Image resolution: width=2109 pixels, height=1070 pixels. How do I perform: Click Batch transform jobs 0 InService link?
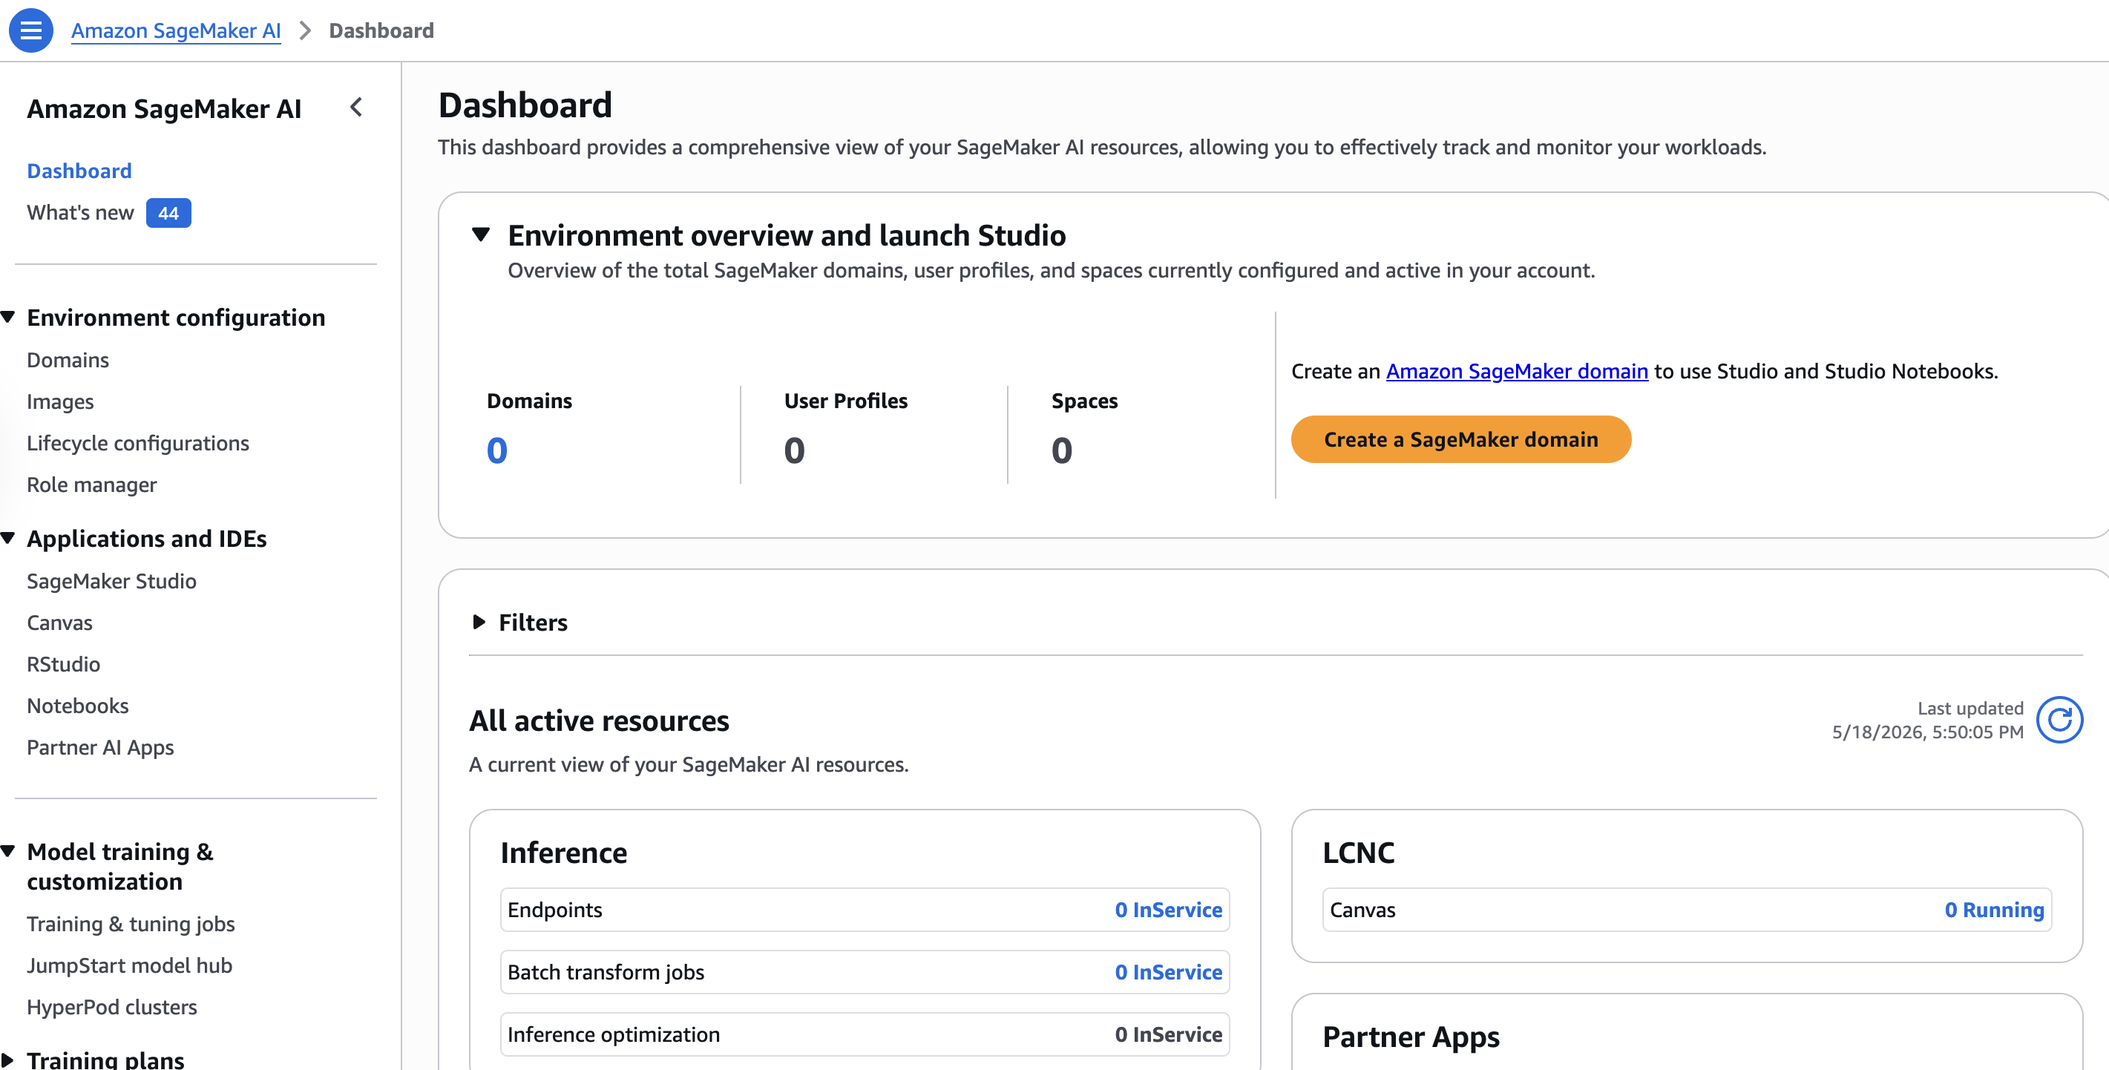pos(1168,972)
